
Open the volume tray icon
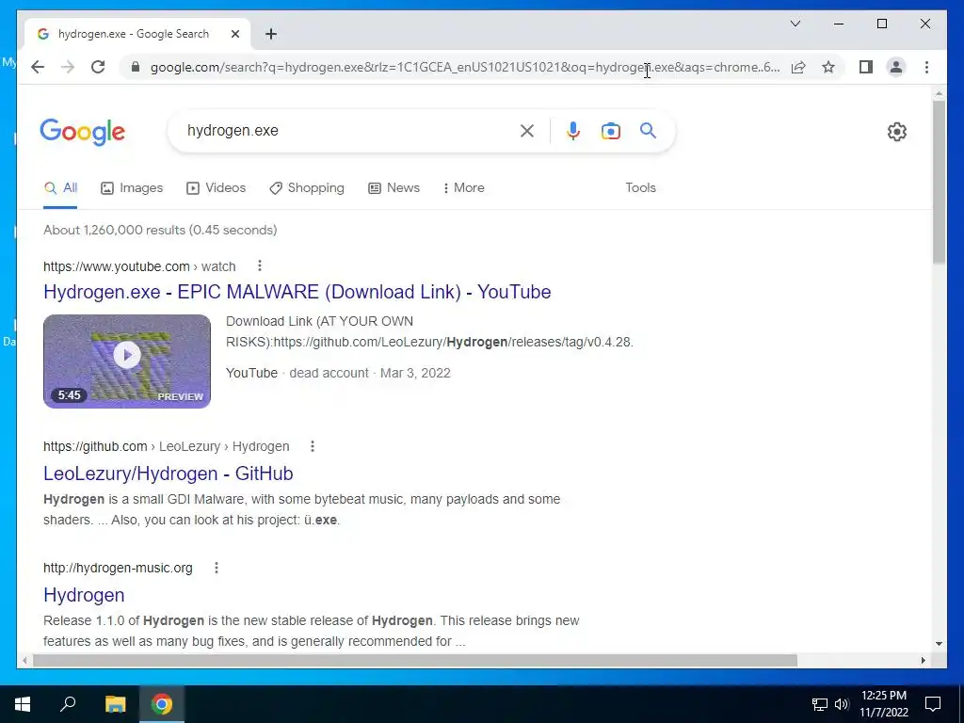tap(842, 704)
